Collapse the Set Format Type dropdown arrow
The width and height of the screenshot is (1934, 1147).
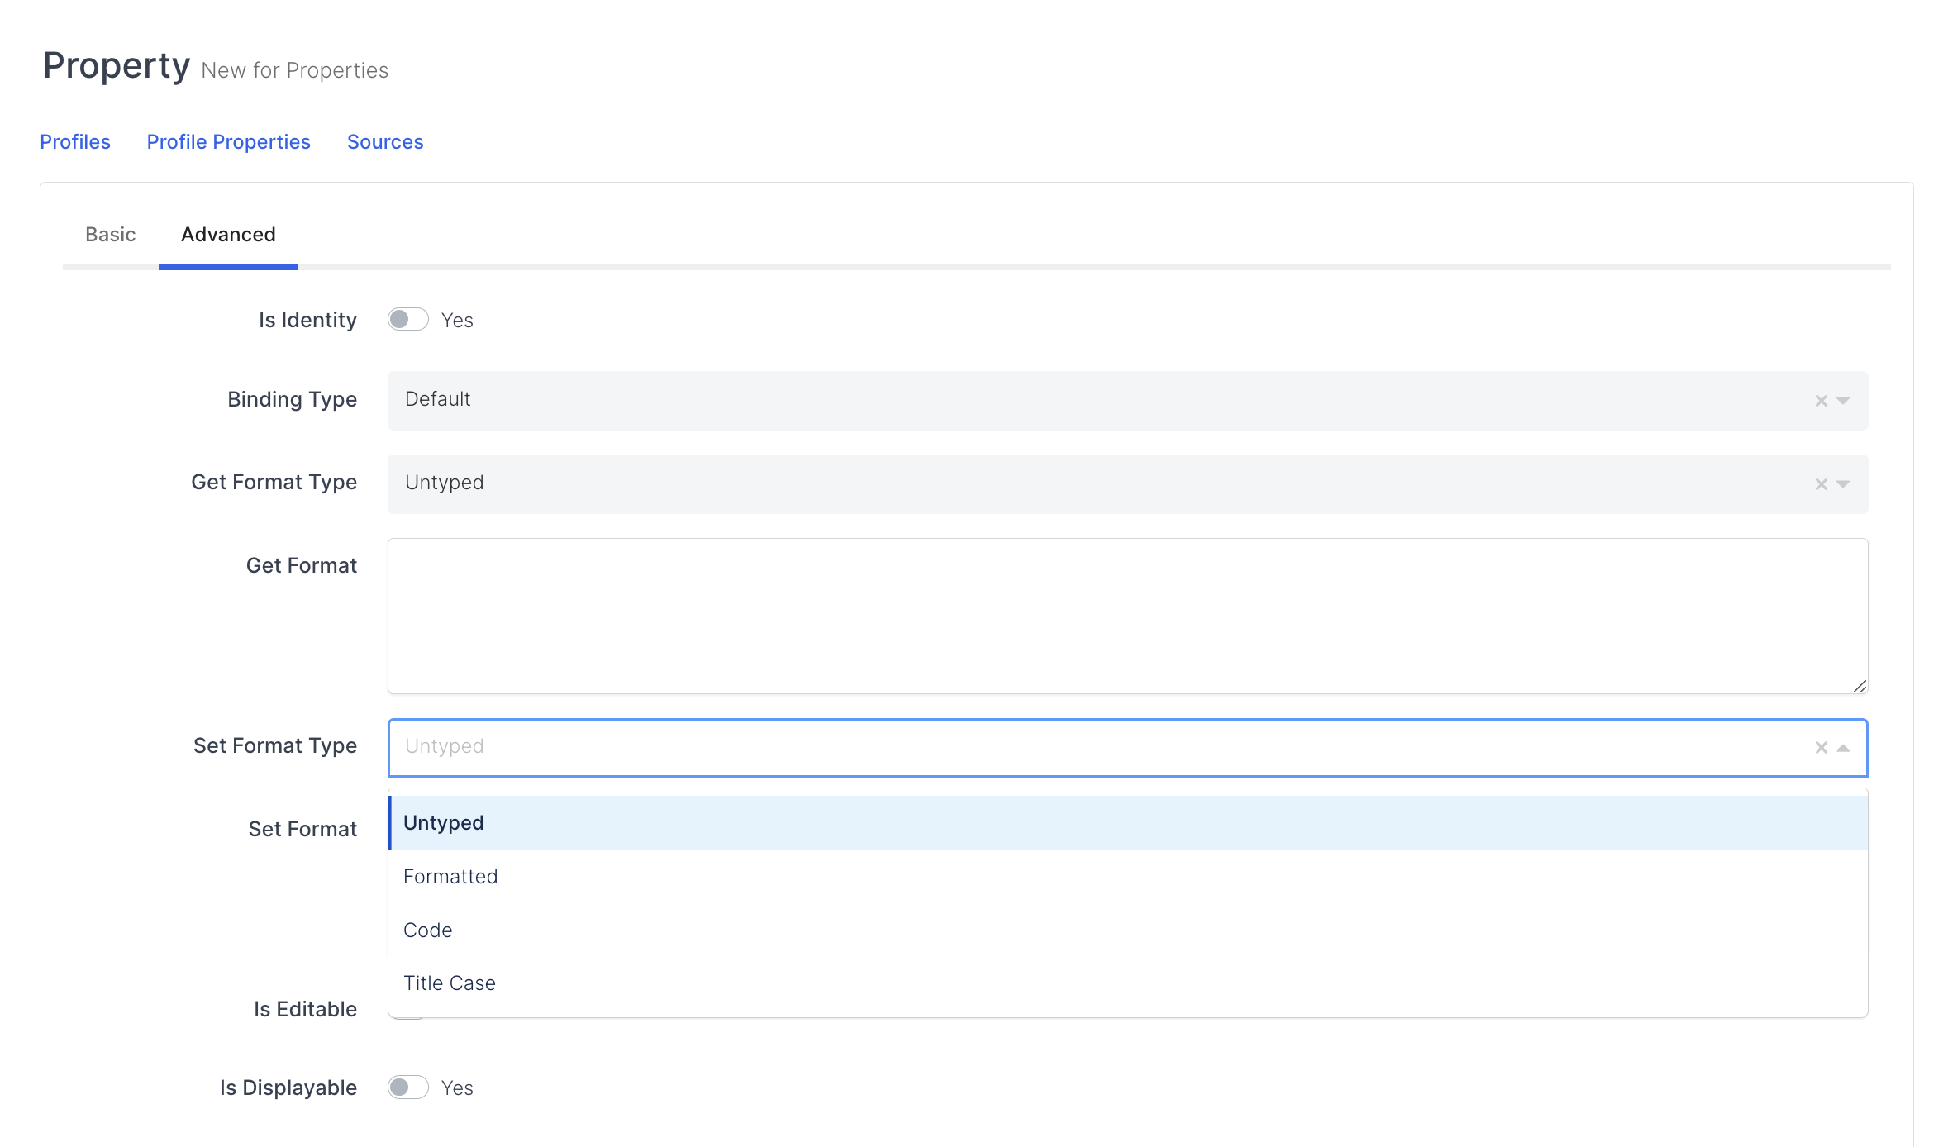[x=1843, y=748]
